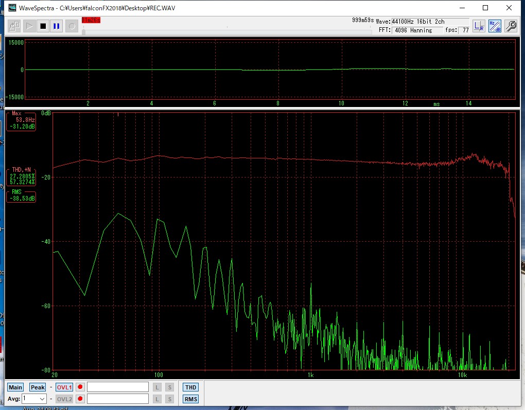
Task: Toggle the RMS measurement button
Action: 190,399
